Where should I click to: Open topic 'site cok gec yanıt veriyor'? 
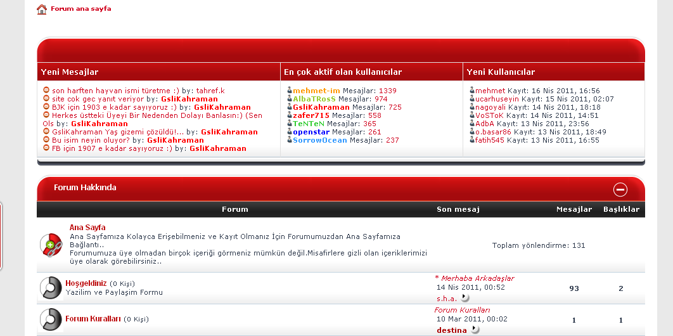coord(98,99)
